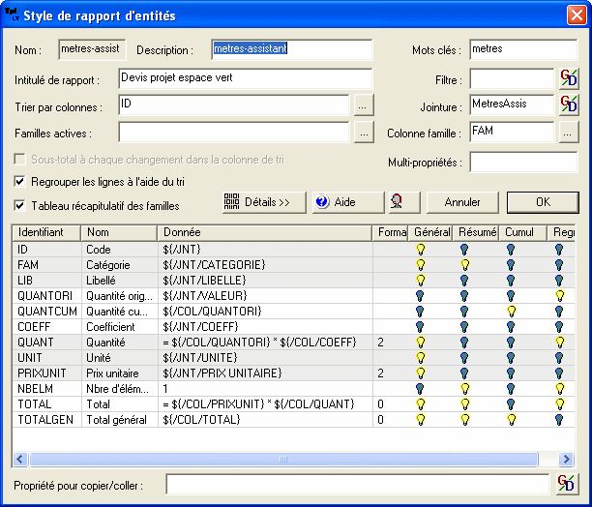This screenshot has width=592, height=507.
Task: Toggle the Résumé lightbulb for the FAM row
Action: (x=465, y=263)
